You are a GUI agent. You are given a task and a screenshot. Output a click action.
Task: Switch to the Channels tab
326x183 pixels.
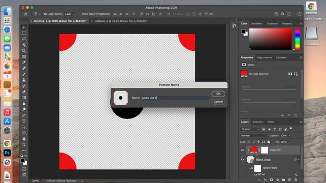pyautogui.click(x=258, y=122)
